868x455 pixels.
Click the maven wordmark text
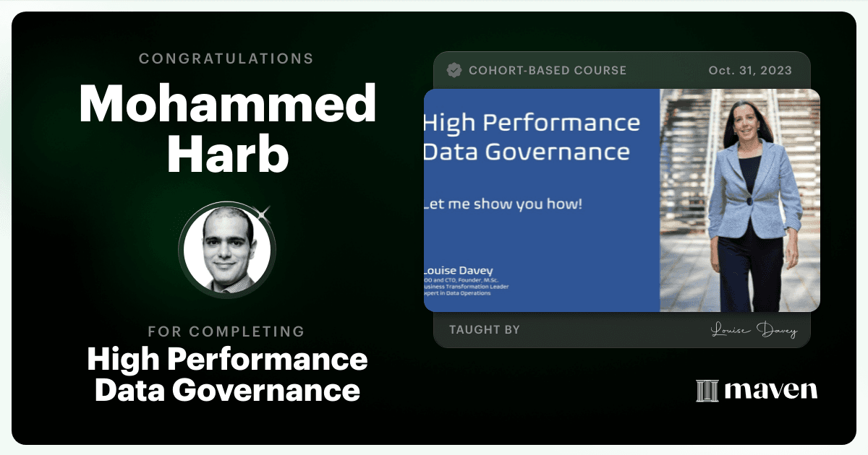tap(771, 391)
